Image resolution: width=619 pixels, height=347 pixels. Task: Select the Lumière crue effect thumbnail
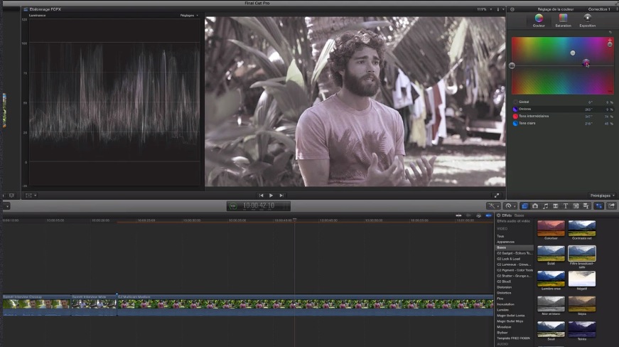(551, 279)
